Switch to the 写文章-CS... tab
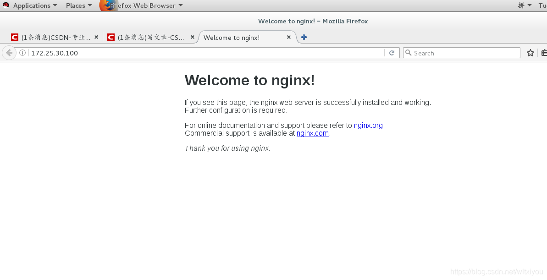Image resolution: width=547 pixels, height=280 pixels. tap(151, 37)
